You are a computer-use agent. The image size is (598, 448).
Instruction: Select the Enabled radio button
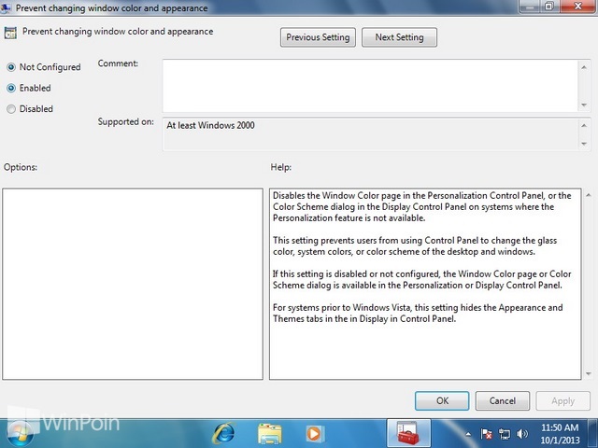click(11, 89)
